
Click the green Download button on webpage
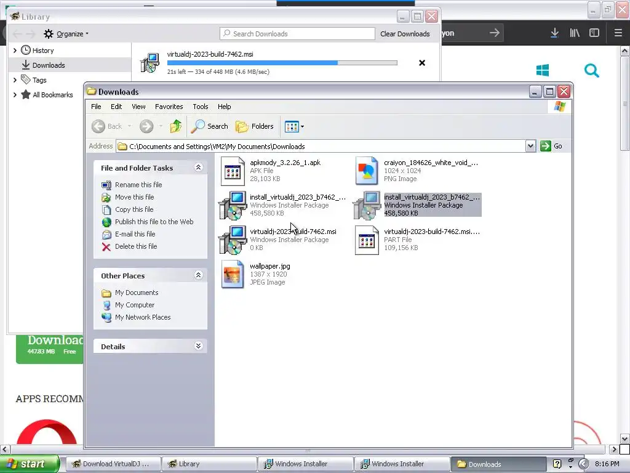tap(50, 349)
